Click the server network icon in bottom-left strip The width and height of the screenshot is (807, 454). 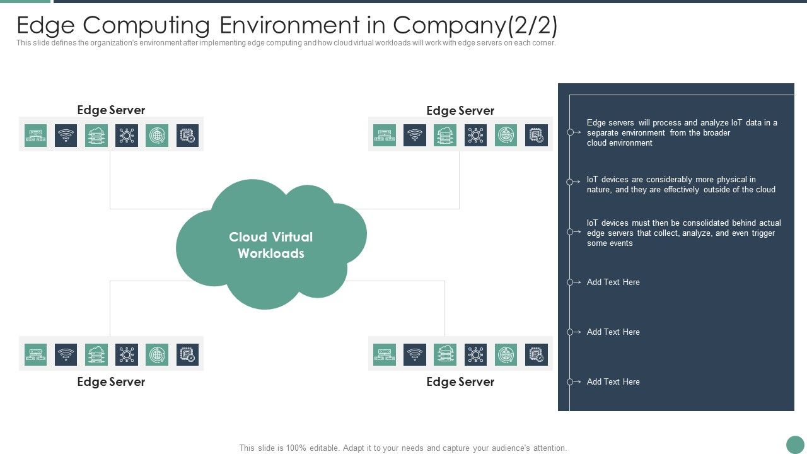point(36,354)
